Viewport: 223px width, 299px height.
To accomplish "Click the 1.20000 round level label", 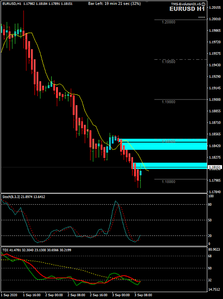I will click(168, 22).
